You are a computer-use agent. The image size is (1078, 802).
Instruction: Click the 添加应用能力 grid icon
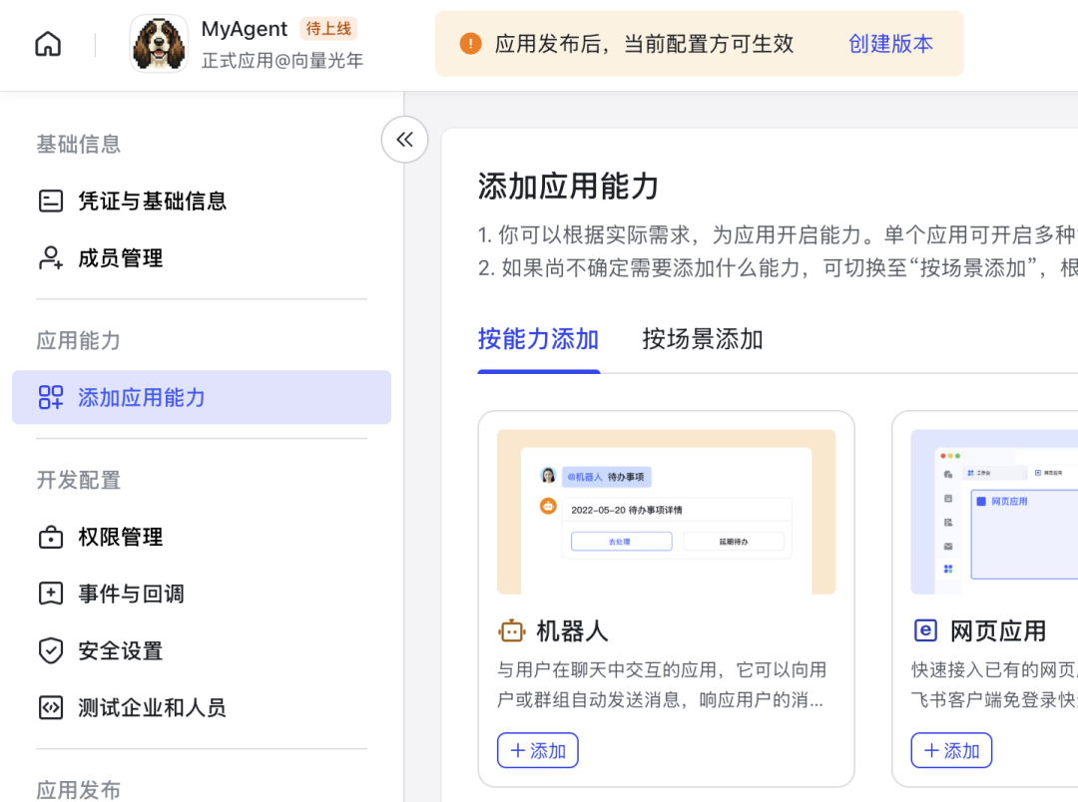click(x=51, y=396)
